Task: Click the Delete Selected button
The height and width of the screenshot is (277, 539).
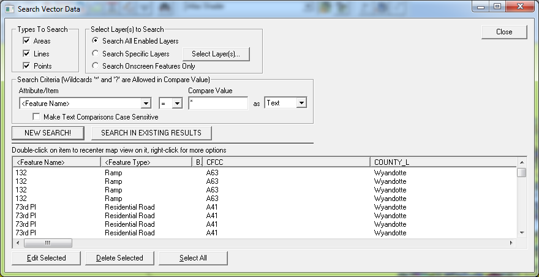Action: coord(119,258)
